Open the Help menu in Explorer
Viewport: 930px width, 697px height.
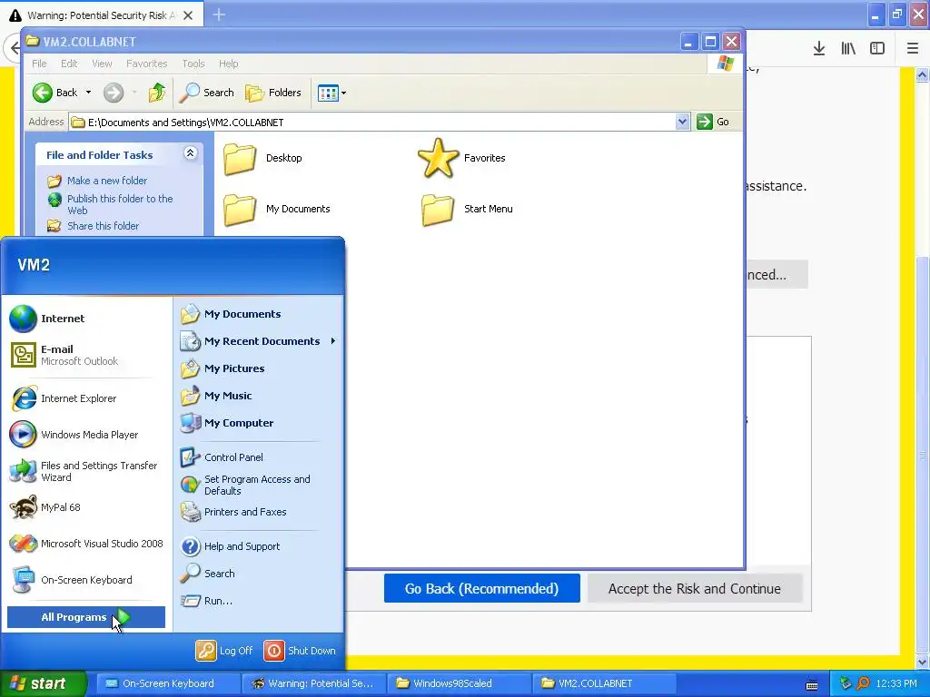[x=228, y=64]
